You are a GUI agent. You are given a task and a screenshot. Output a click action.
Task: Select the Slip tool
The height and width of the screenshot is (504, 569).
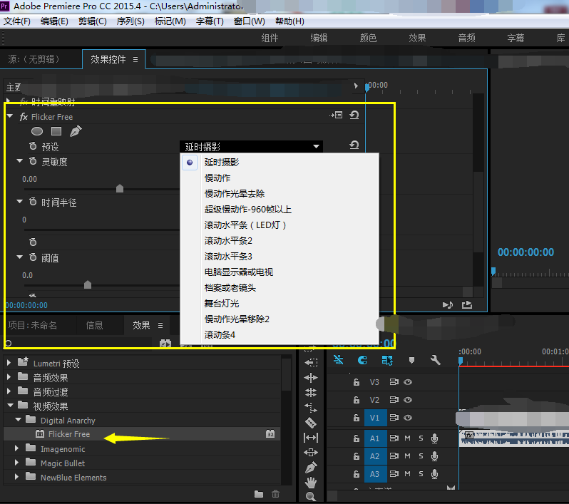tap(311, 438)
